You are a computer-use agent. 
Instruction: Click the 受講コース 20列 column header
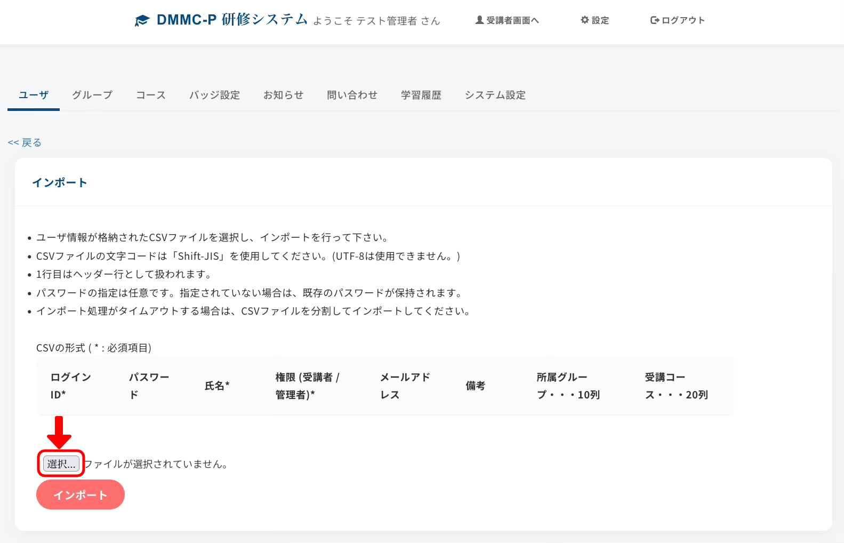[676, 386]
